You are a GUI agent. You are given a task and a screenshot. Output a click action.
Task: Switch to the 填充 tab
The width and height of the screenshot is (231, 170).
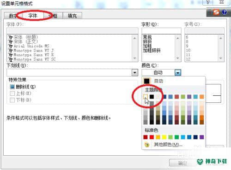73,16
